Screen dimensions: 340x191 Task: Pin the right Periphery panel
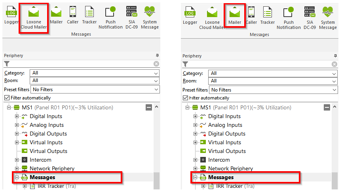click(x=335, y=56)
